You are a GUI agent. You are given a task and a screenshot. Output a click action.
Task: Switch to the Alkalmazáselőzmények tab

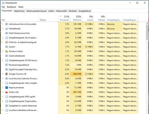tap(36, 11)
